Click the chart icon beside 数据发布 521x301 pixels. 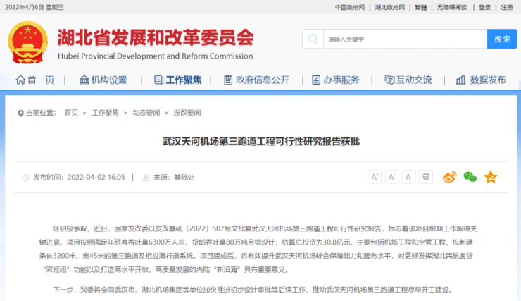[460, 80]
